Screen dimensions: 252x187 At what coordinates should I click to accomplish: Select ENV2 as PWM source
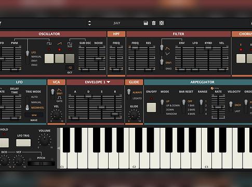coord(34,65)
